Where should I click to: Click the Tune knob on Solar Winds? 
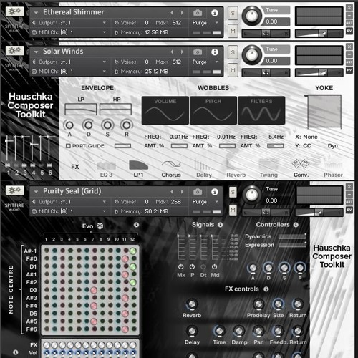point(251,55)
